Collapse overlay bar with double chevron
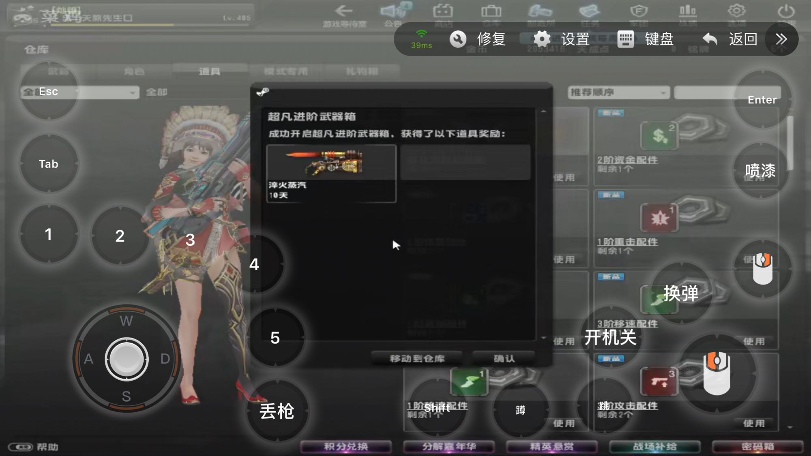Screen dimensions: 811x456 pyautogui.click(x=781, y=39)
